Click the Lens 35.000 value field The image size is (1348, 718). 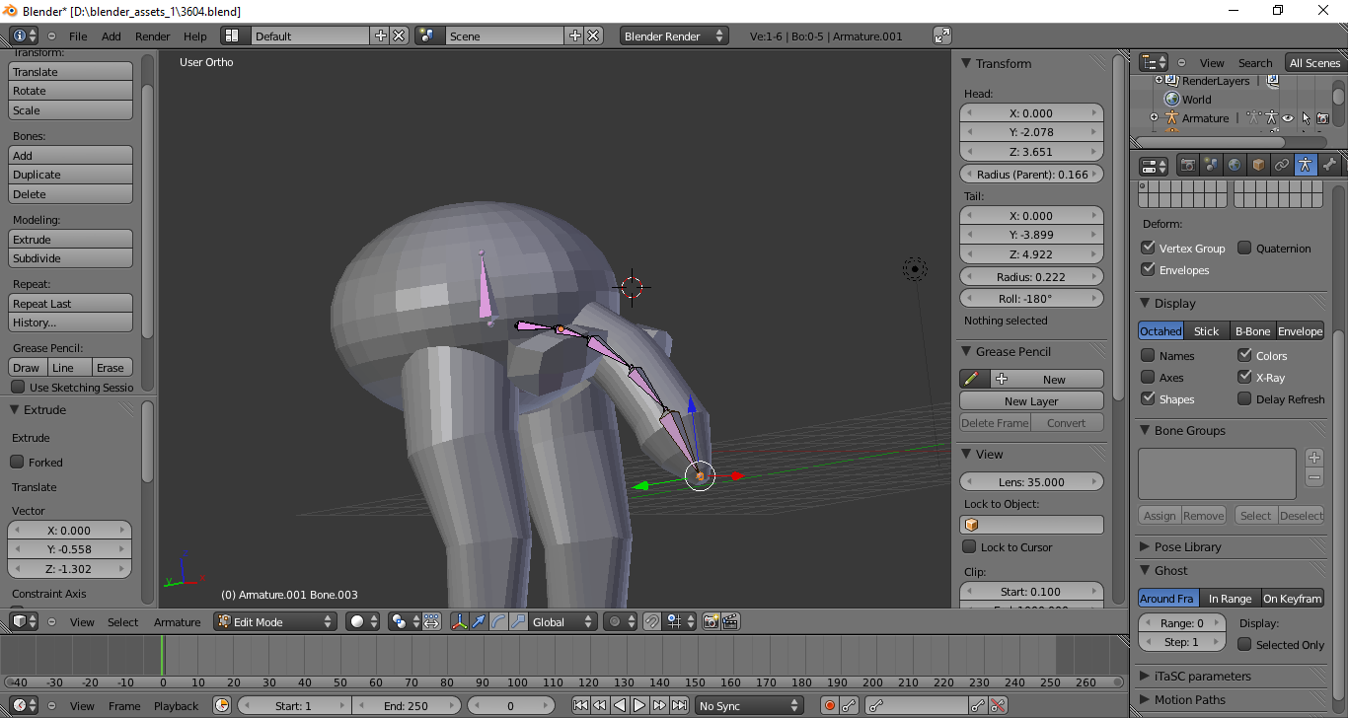click(1031, 482)
